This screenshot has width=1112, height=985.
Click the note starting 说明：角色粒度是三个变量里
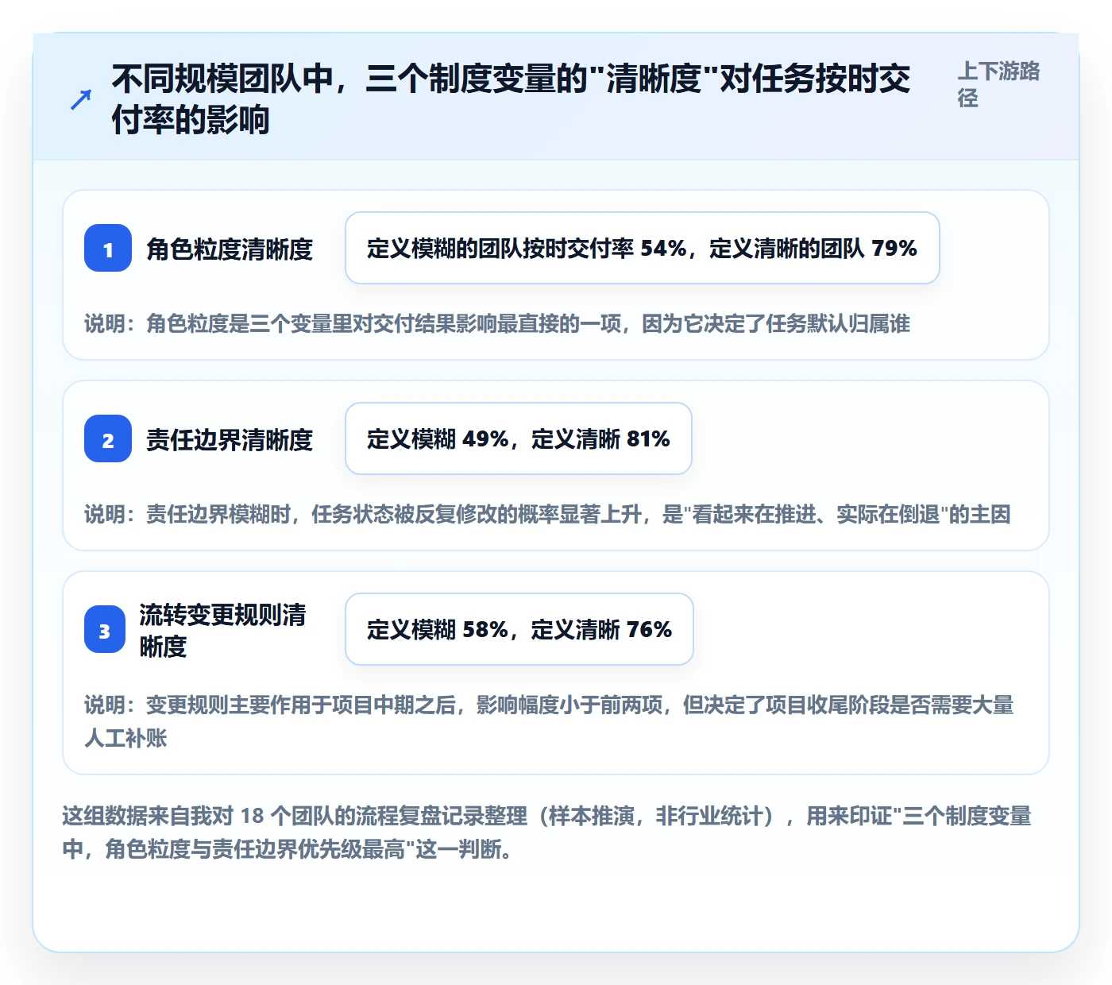coord(497,323)
